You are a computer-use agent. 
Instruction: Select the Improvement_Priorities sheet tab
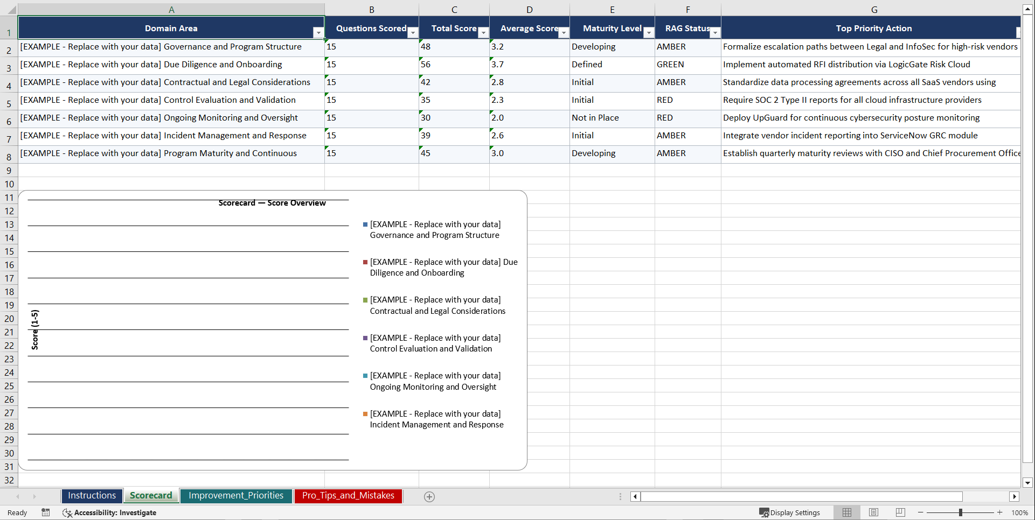[x=236, y=495]
